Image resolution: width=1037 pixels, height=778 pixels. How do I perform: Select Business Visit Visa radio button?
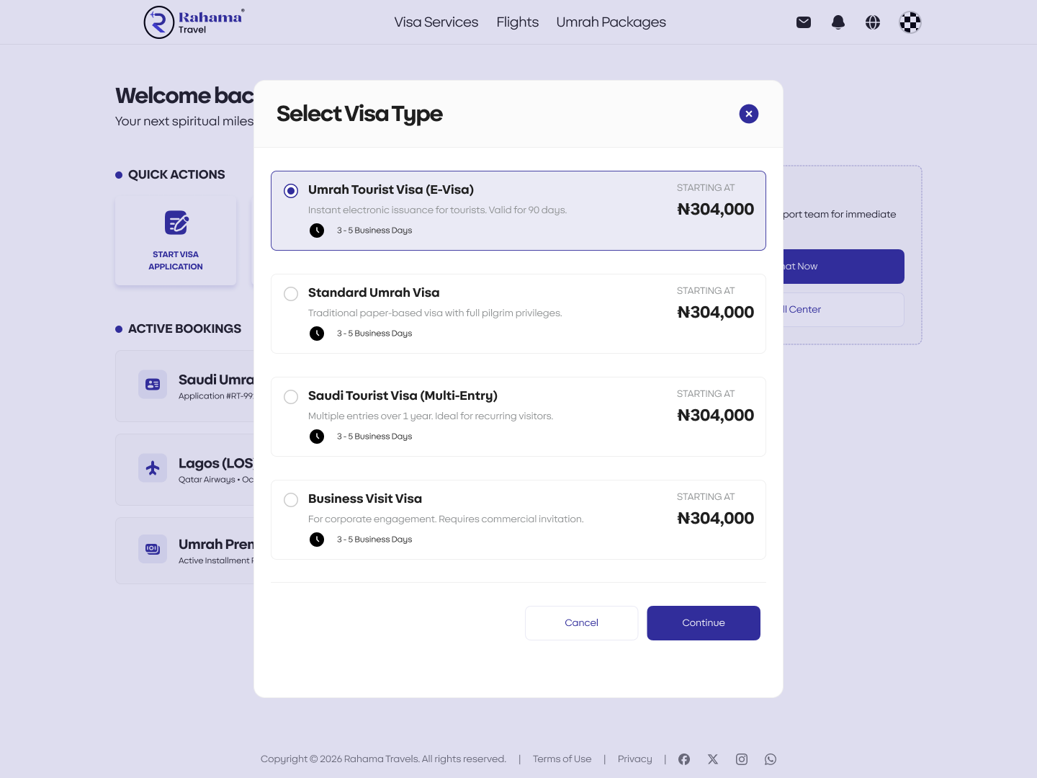coord(291,500)
